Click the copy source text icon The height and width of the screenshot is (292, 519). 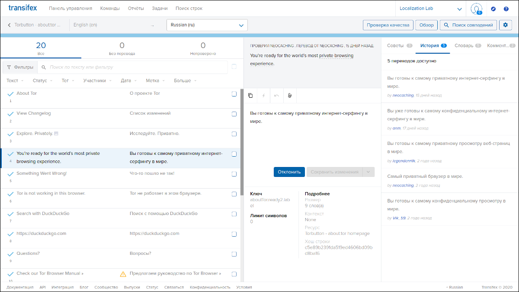point(250,95)
